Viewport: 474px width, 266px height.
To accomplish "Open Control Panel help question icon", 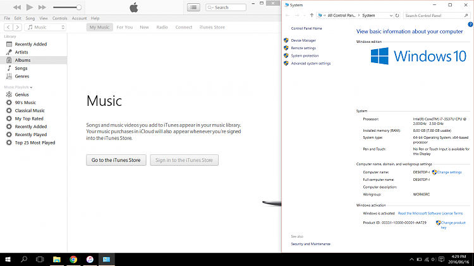I will point(470,25).
